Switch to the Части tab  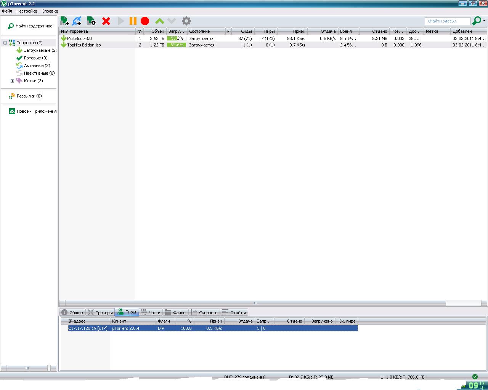tap(151, 312)
